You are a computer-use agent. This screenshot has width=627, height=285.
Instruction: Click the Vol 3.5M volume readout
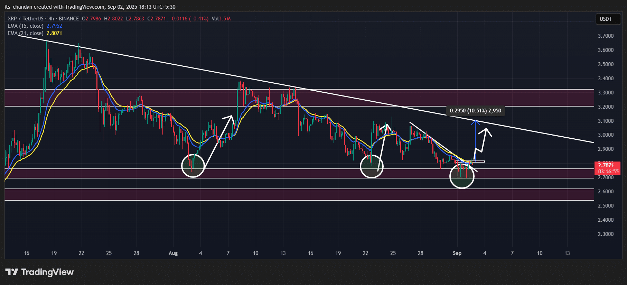point(221,19)
